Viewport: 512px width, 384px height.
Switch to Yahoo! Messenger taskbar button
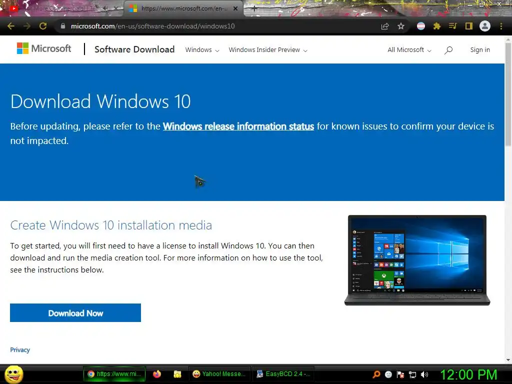(x=219, y=374)
